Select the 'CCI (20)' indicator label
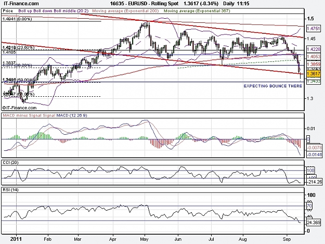 click(10, 163)
